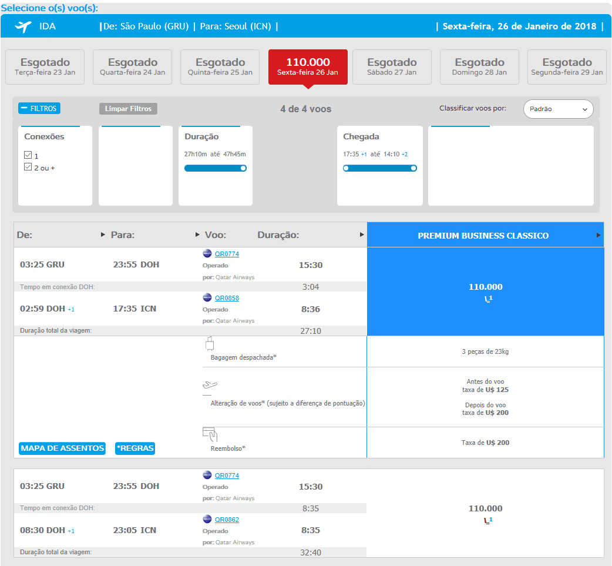Uncheck the 1 connection checkbox

28,155
